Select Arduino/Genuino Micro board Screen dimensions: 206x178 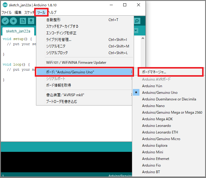(169, 139)
